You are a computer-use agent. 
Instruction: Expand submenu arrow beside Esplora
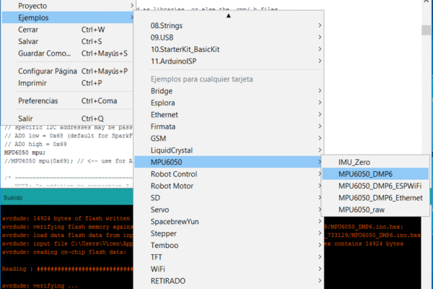point(320,103)
